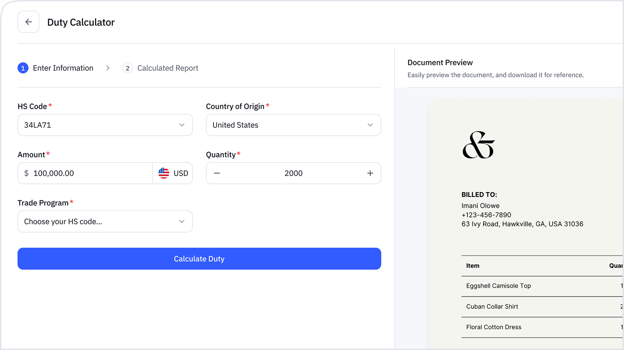Expand the Country of Origin dropdown
Viewport: 624px width, 350px height.
293,125
